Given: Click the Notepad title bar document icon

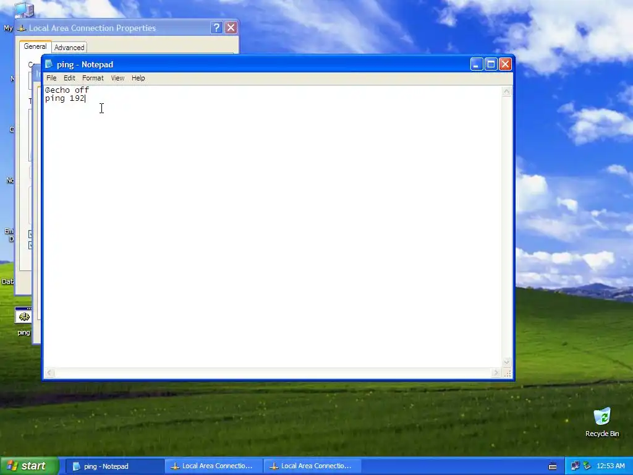Looking at the screenshot, I should pos(49,64).
